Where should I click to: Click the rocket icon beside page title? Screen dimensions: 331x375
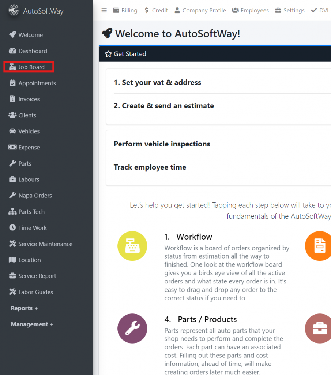coord(107,33)
